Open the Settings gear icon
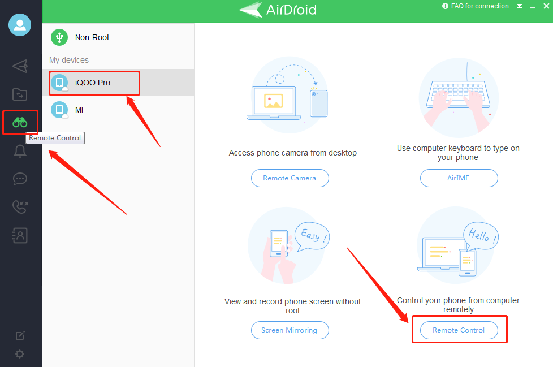The width and height of the screenshot is (553, 367). click(20, 354)
